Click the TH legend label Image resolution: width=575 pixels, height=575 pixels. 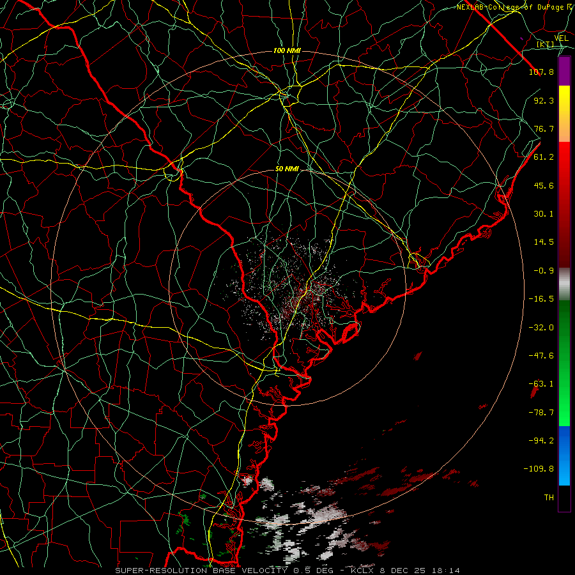tap(549, 498)
